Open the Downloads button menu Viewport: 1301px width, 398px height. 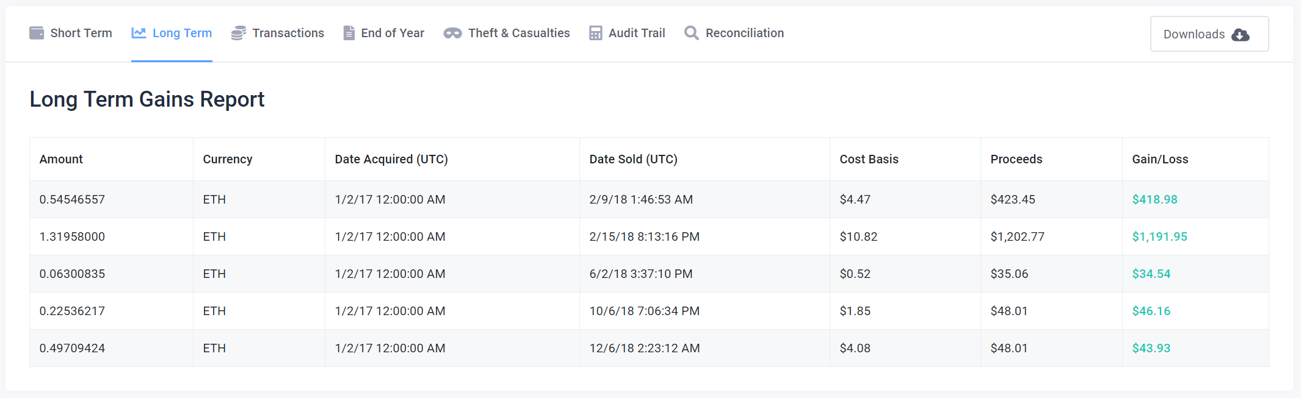pos(1209,34)
